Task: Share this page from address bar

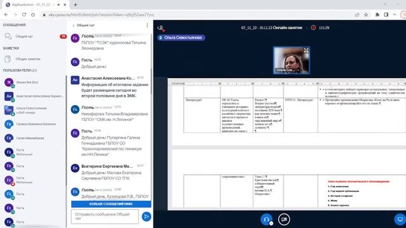Action: click(x=357, y=15)
